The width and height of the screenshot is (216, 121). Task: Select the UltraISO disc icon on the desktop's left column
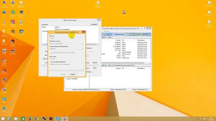[4, 90]
